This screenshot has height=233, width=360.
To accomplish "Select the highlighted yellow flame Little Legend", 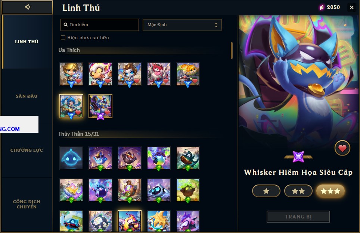I will click(130, 221).
